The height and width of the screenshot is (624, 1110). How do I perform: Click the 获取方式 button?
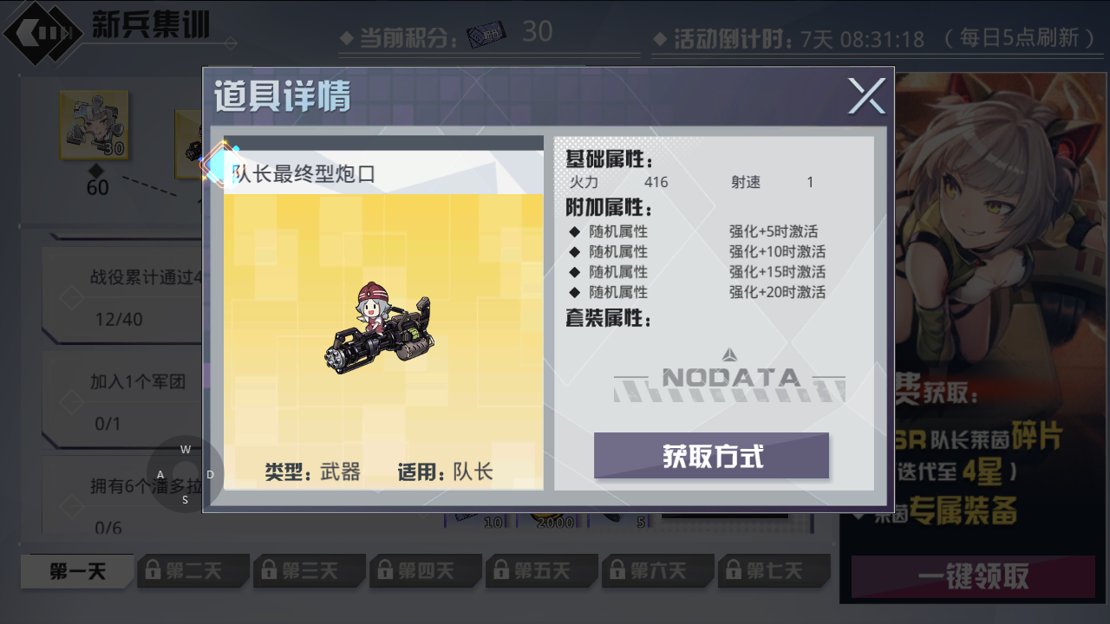coord(711,456)
